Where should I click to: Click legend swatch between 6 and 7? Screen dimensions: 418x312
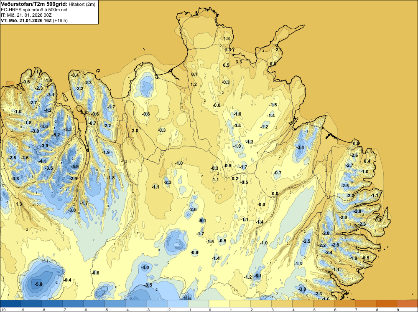[x=345, y=304]
